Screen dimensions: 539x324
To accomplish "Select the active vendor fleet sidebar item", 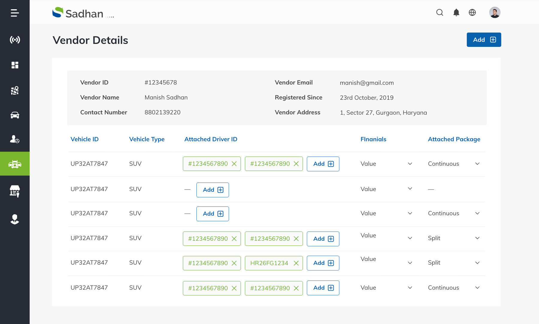I will [x=15, y=164].
